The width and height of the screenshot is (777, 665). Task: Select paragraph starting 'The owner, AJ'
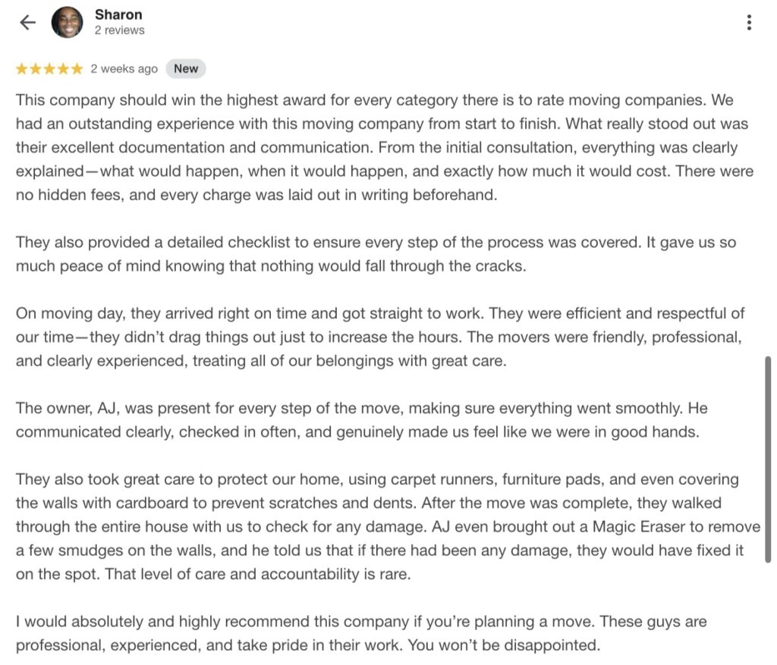tap(362, 420)
